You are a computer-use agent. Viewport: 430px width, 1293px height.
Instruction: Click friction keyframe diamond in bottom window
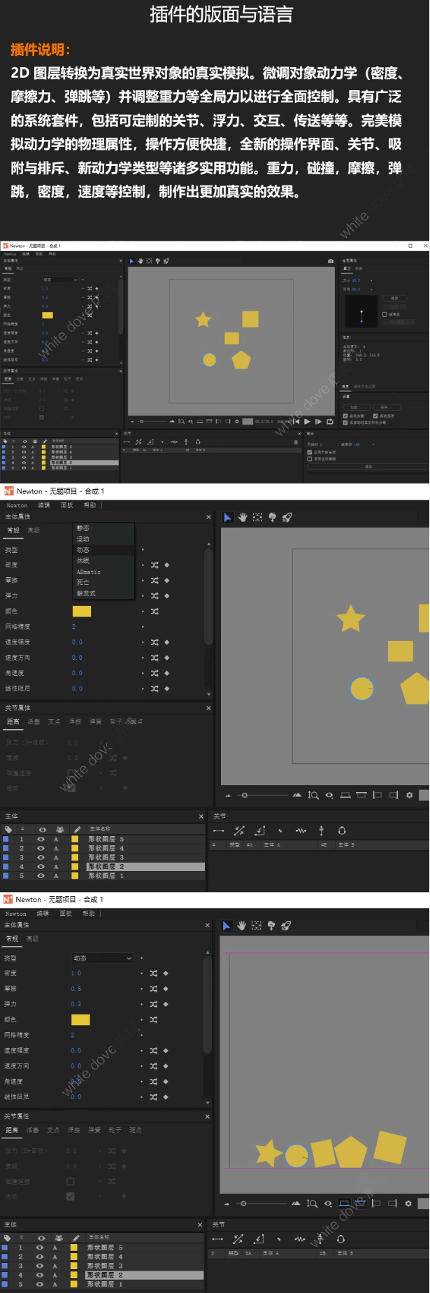point(166,989)
